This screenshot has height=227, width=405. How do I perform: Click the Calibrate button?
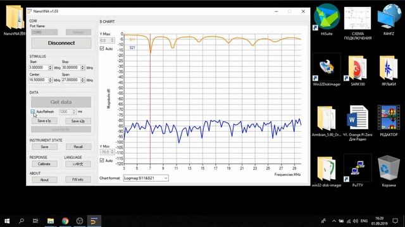click(44, 164)
